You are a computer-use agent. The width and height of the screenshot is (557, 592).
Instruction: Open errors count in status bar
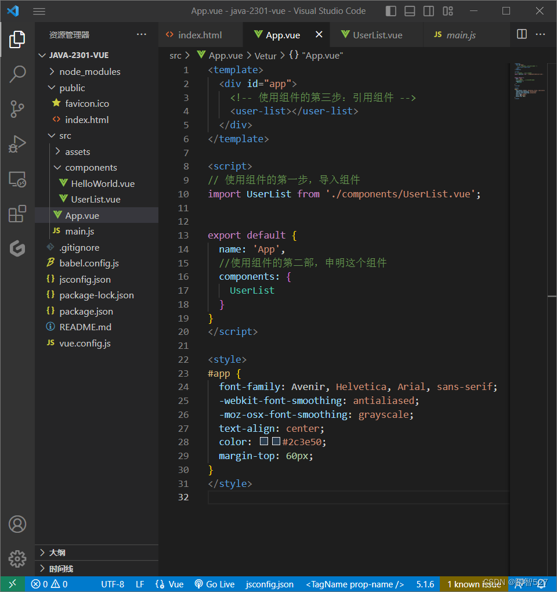[x=39, y=584]
